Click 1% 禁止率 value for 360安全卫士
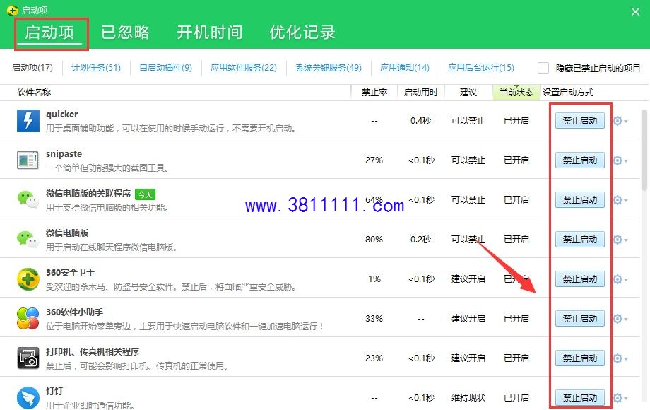Image resolution: width=650 pixels, height=410 pixels. coord(374,279)
